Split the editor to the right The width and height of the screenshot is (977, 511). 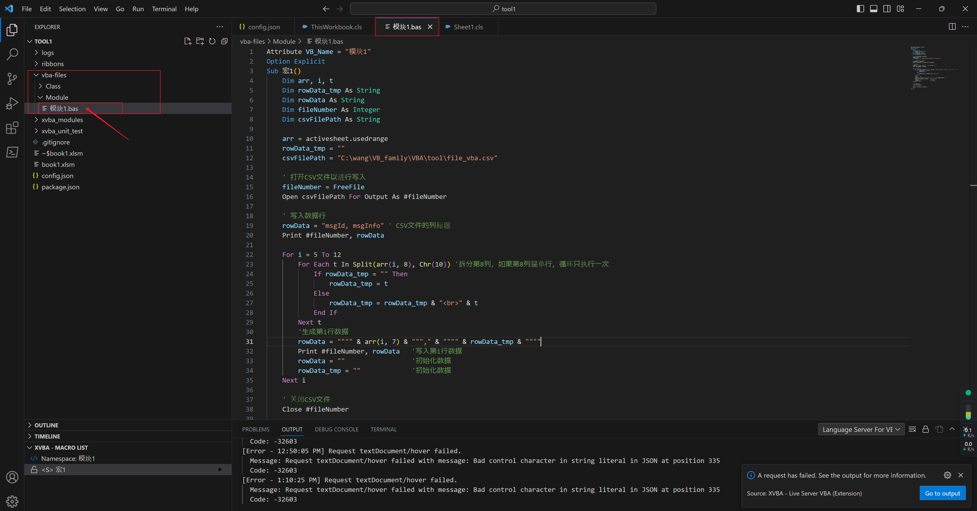pos(952,26)
